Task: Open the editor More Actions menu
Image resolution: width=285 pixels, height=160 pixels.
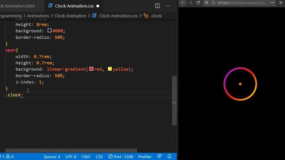Action: 168,6
